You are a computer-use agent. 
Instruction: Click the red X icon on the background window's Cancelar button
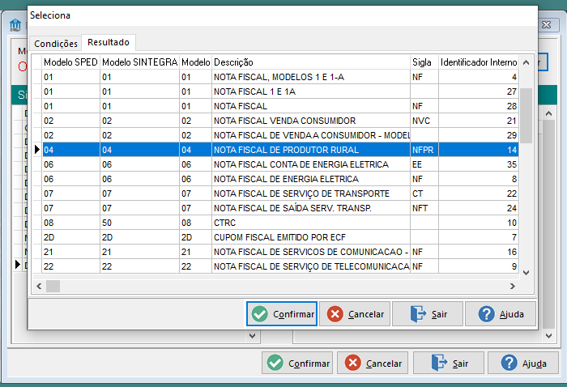click(352, 363)
